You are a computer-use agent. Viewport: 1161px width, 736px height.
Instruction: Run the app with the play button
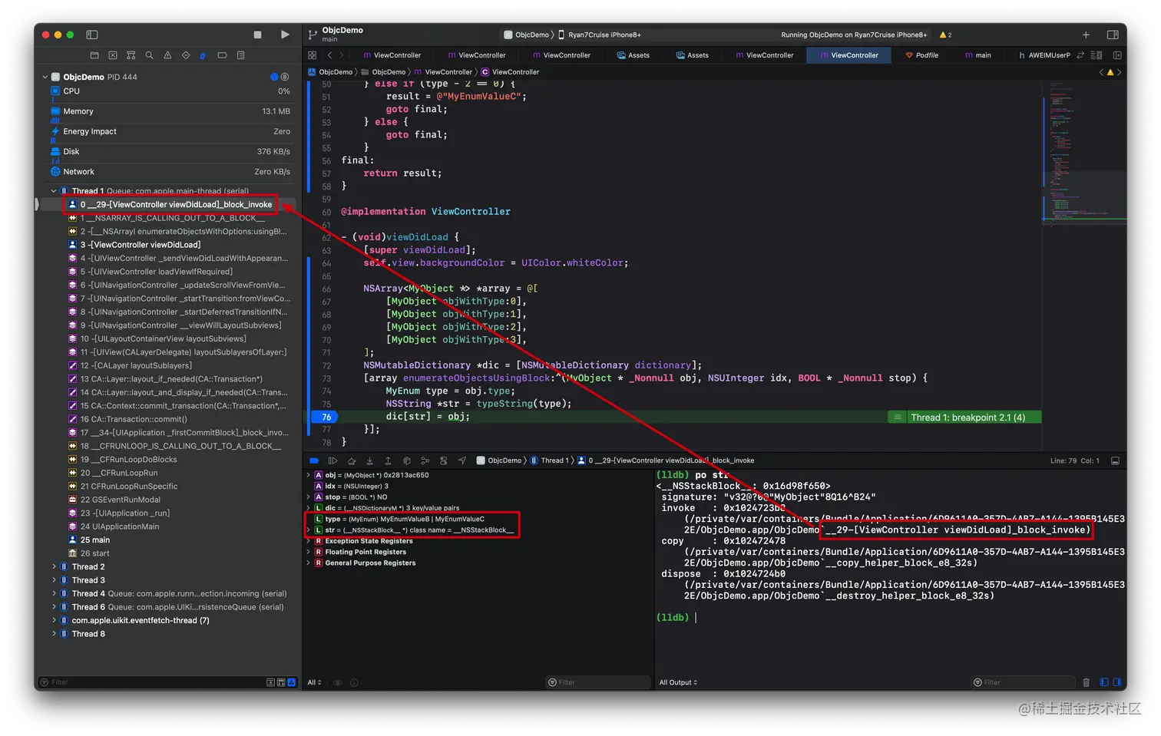285,35
